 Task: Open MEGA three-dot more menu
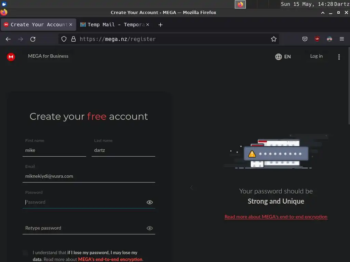click(x=339, y=57)
